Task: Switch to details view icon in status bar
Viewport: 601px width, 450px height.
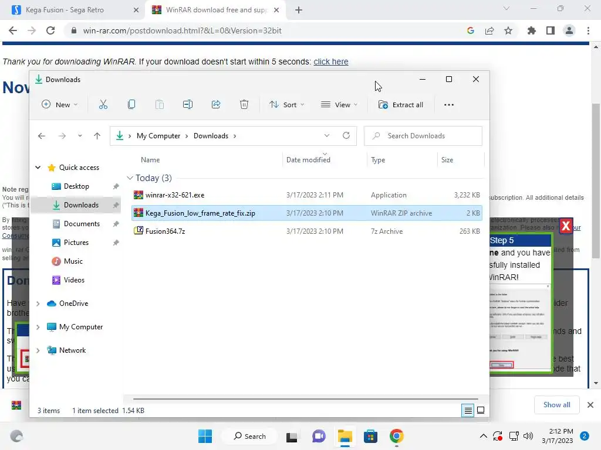Action: point(468,411)
